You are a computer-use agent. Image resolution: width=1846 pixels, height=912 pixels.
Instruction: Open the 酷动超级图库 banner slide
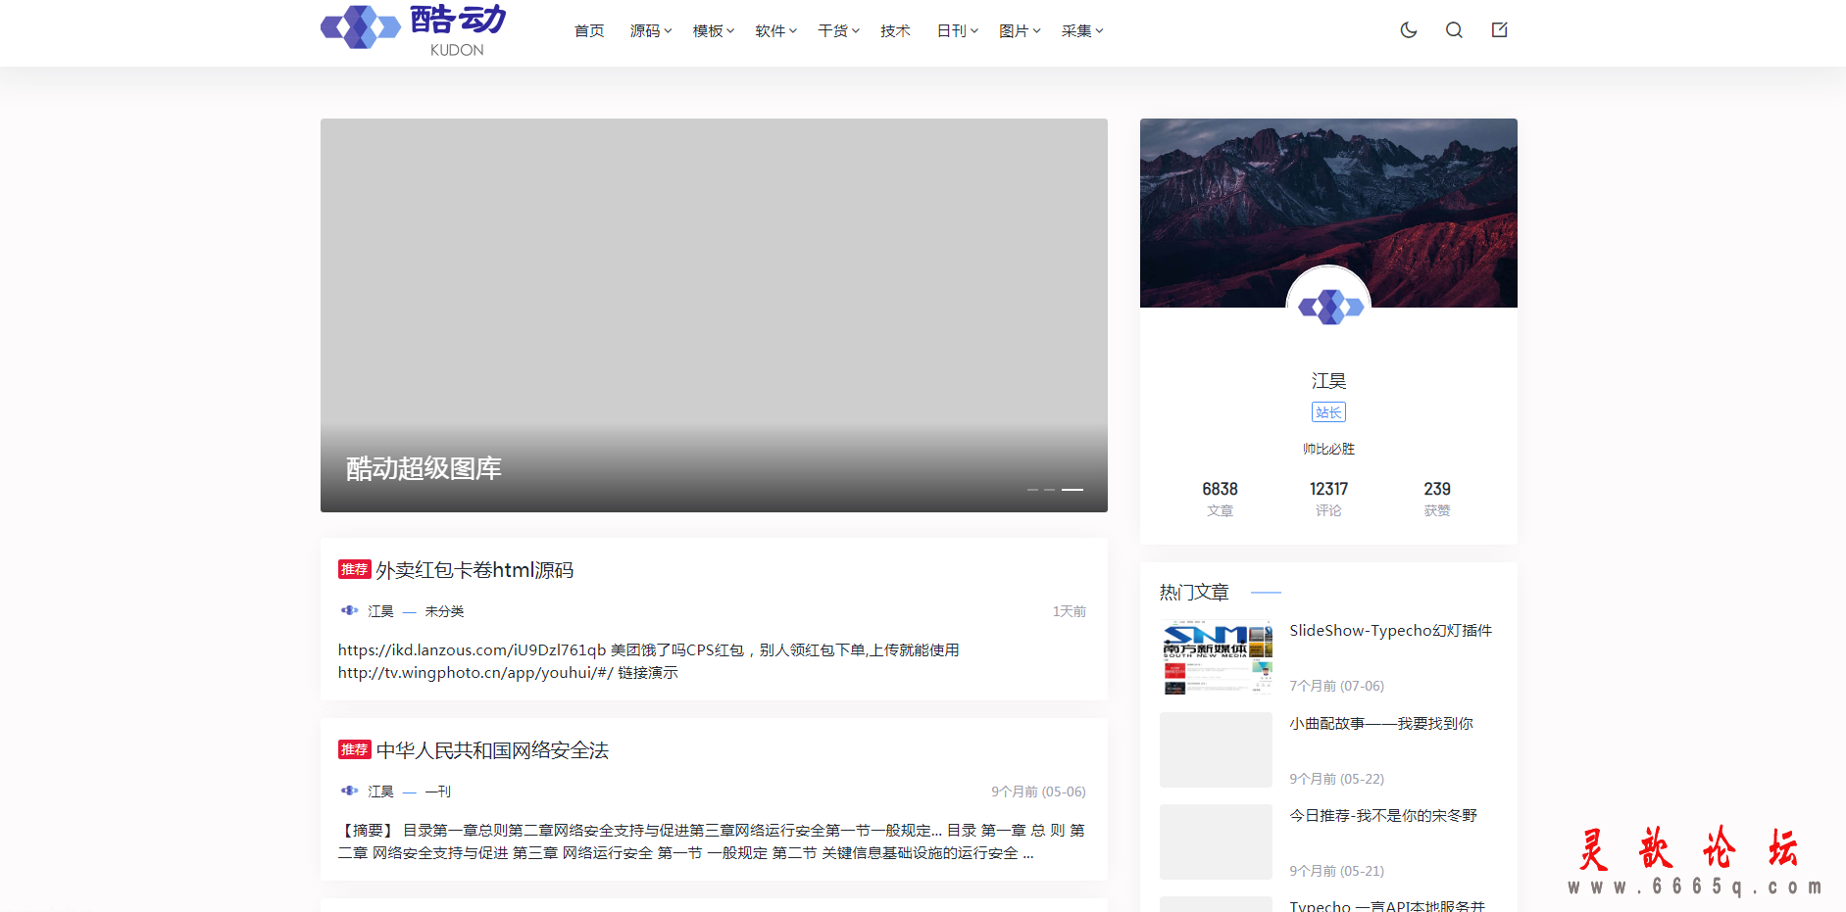tap(714, 315)
